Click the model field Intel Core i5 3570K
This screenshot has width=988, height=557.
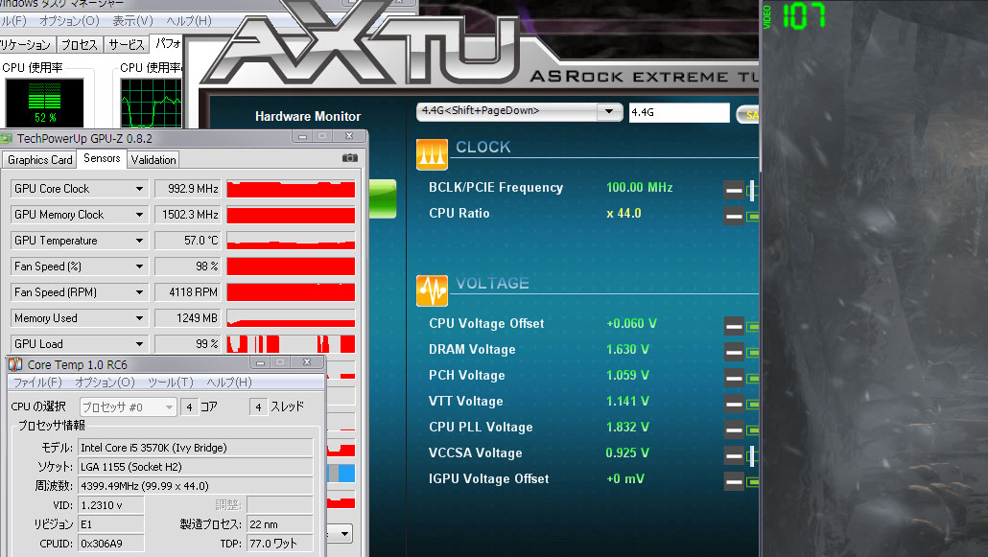[x=196, y=448]
